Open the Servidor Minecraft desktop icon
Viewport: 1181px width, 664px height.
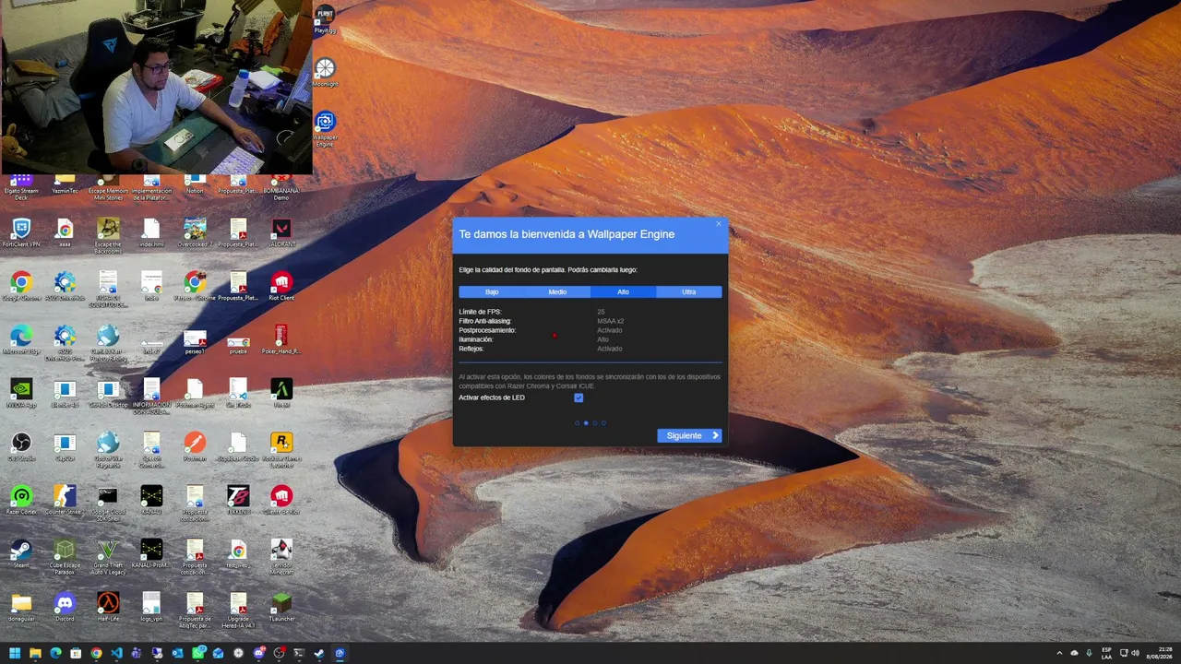point(281,557)
